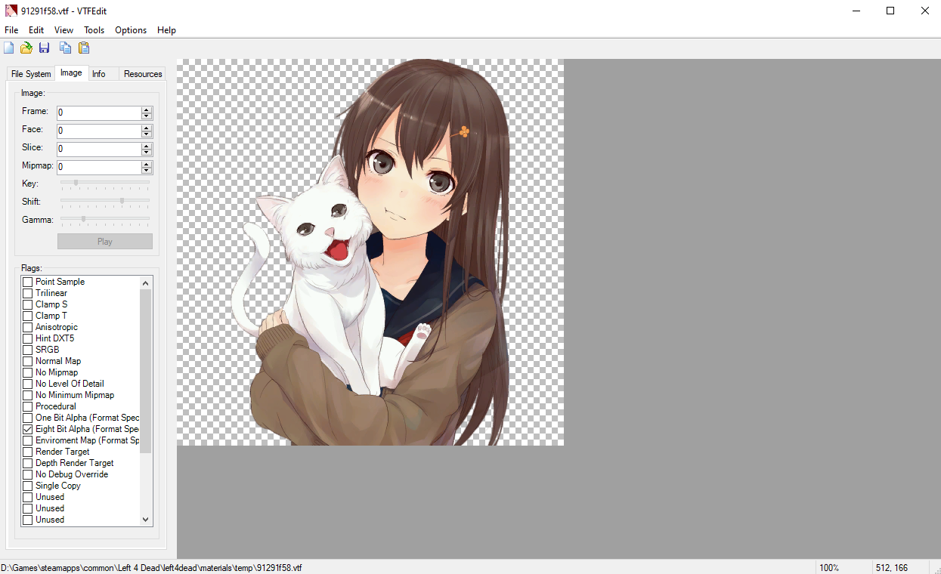Click the Shift slider handle
The height and width of the screenshot is (574, 941).
pyautogui.click(x=122, y=201)
